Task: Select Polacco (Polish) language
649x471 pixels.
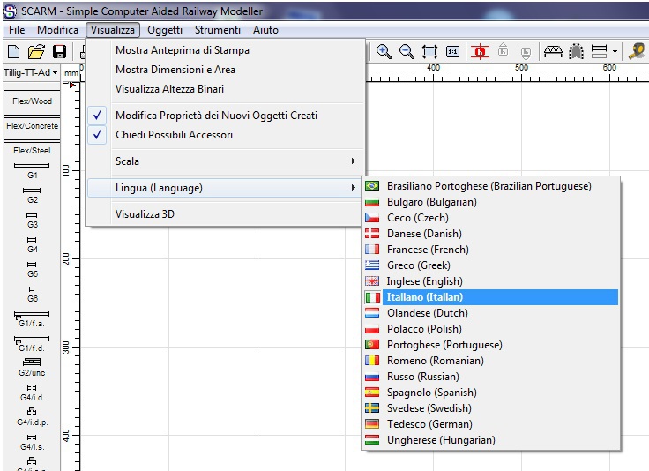Action: (x=491, y=329)
